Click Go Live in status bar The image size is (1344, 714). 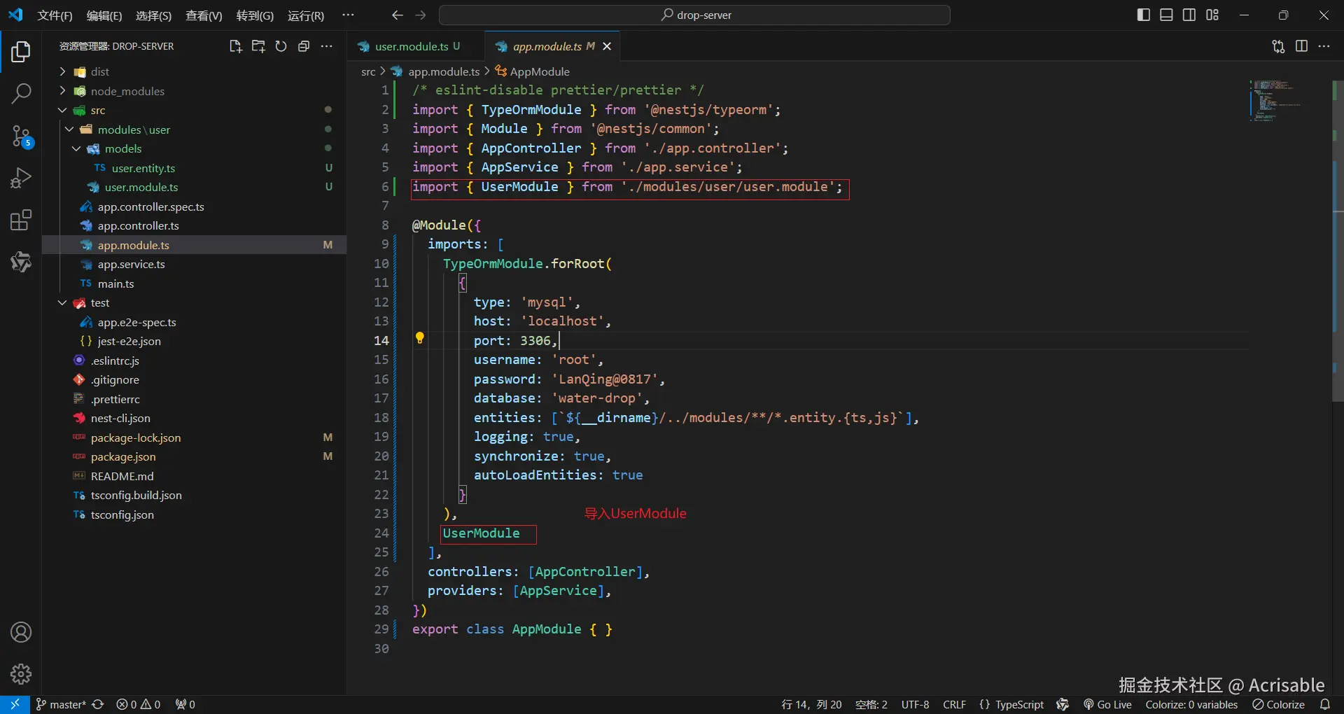tap(1107, 704)
